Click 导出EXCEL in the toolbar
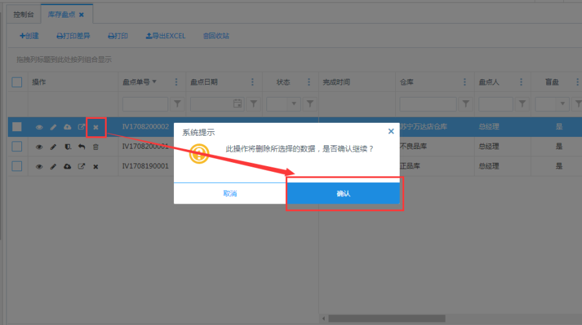 166,36
